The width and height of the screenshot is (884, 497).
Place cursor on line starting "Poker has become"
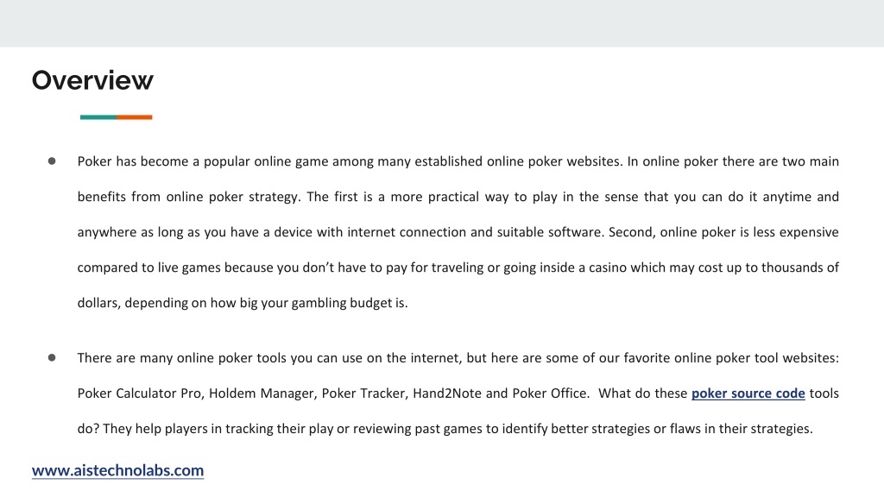458,161
